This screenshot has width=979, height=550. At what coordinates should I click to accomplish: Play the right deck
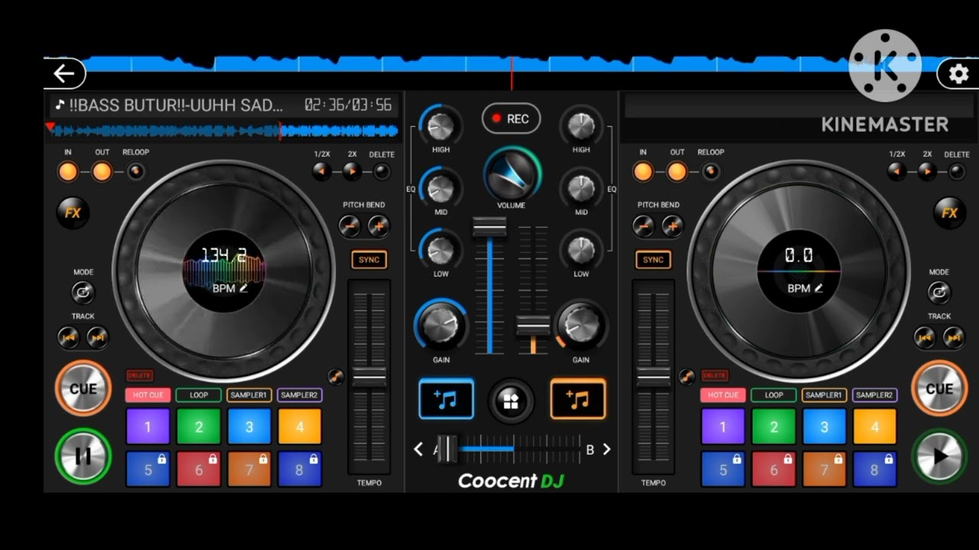pyautogui.click(x=939, y=456)
